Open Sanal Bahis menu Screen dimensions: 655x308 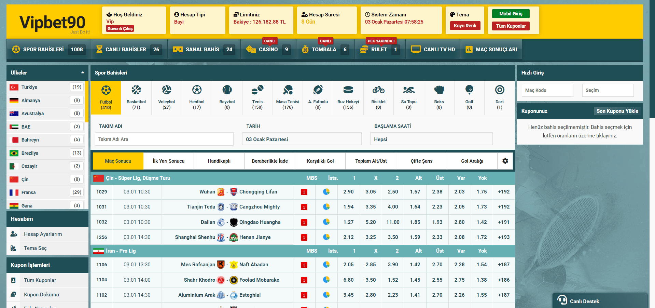[x=203, y=50]
